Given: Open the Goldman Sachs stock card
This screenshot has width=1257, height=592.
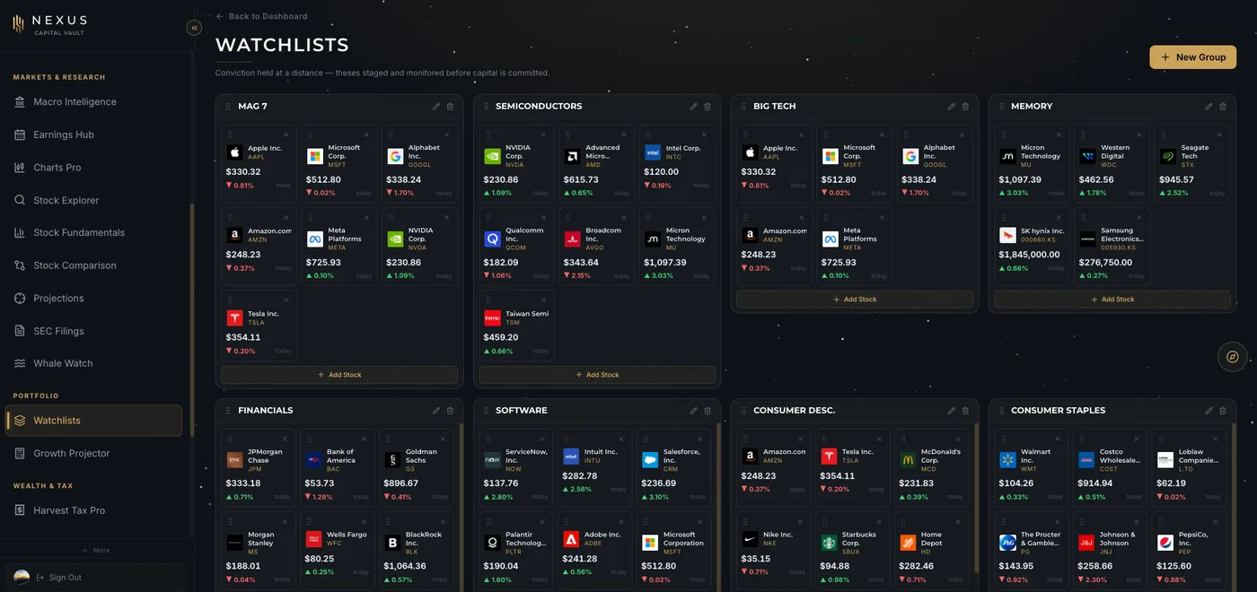Looking at the screenshot, I should (x=418, y=468).
